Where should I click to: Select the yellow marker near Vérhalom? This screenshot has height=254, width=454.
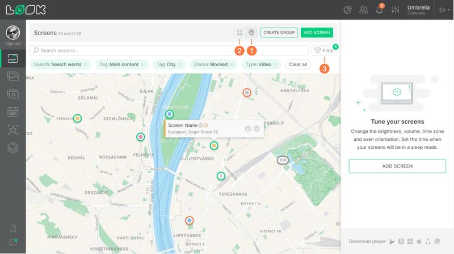[x=77, y=118]
